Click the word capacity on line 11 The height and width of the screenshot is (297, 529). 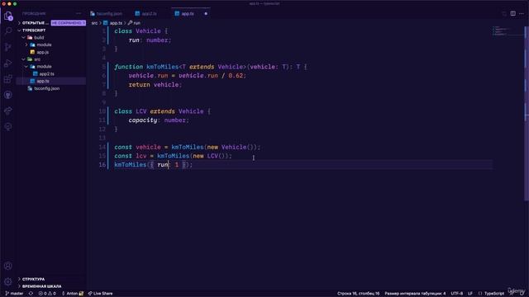(143, 120)
